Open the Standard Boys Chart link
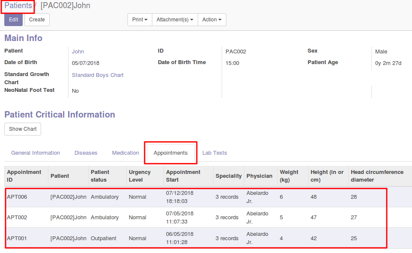This screenshot has height=253, width=412. 98,75
